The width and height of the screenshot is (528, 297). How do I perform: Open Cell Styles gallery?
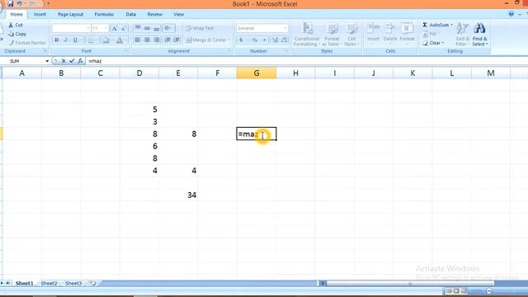tap(351, 35)
